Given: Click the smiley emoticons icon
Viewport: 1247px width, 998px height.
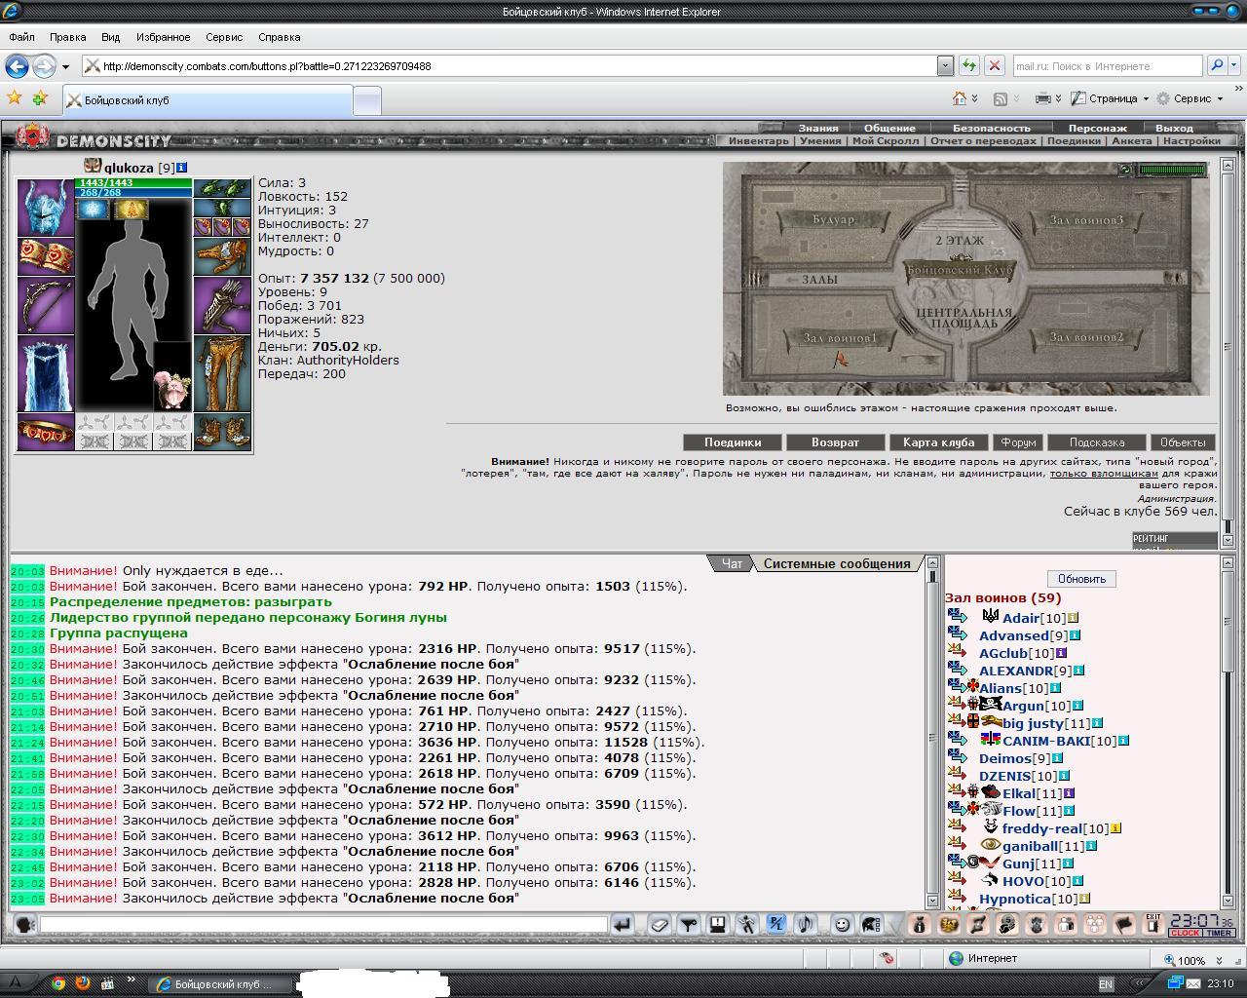Looking at the screenshot, I should [842, 925].
